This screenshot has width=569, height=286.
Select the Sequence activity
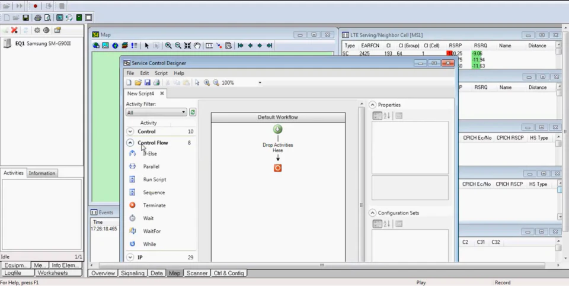[x=154, y=192]
